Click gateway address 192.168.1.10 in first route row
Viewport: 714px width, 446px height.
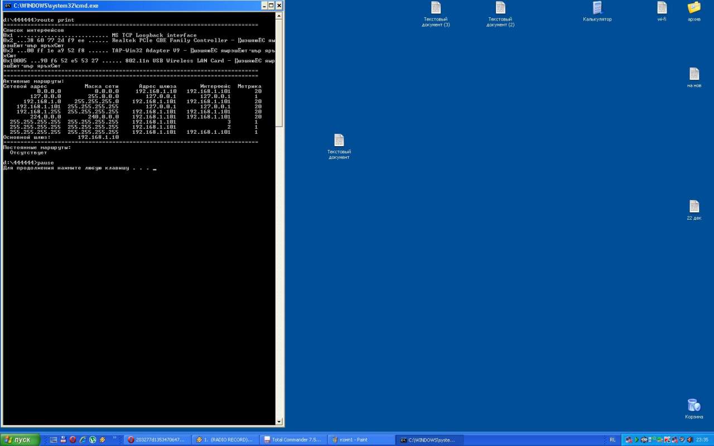156,91
